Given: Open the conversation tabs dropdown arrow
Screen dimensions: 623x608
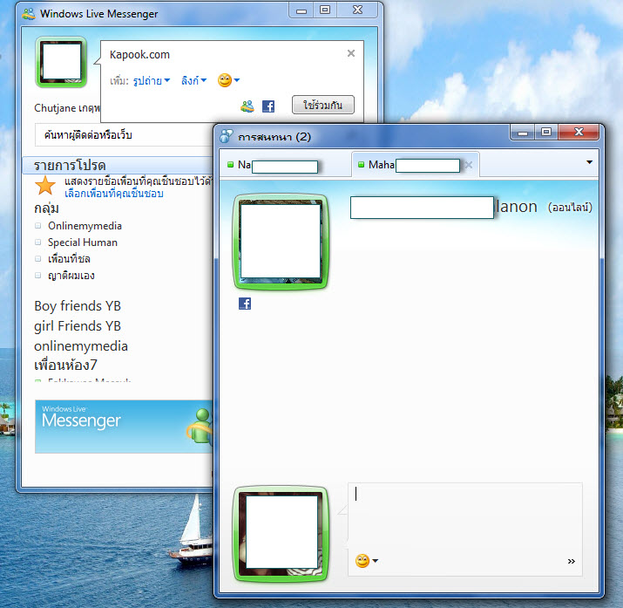Looking at the screenshot, I should tap(589, 162).
